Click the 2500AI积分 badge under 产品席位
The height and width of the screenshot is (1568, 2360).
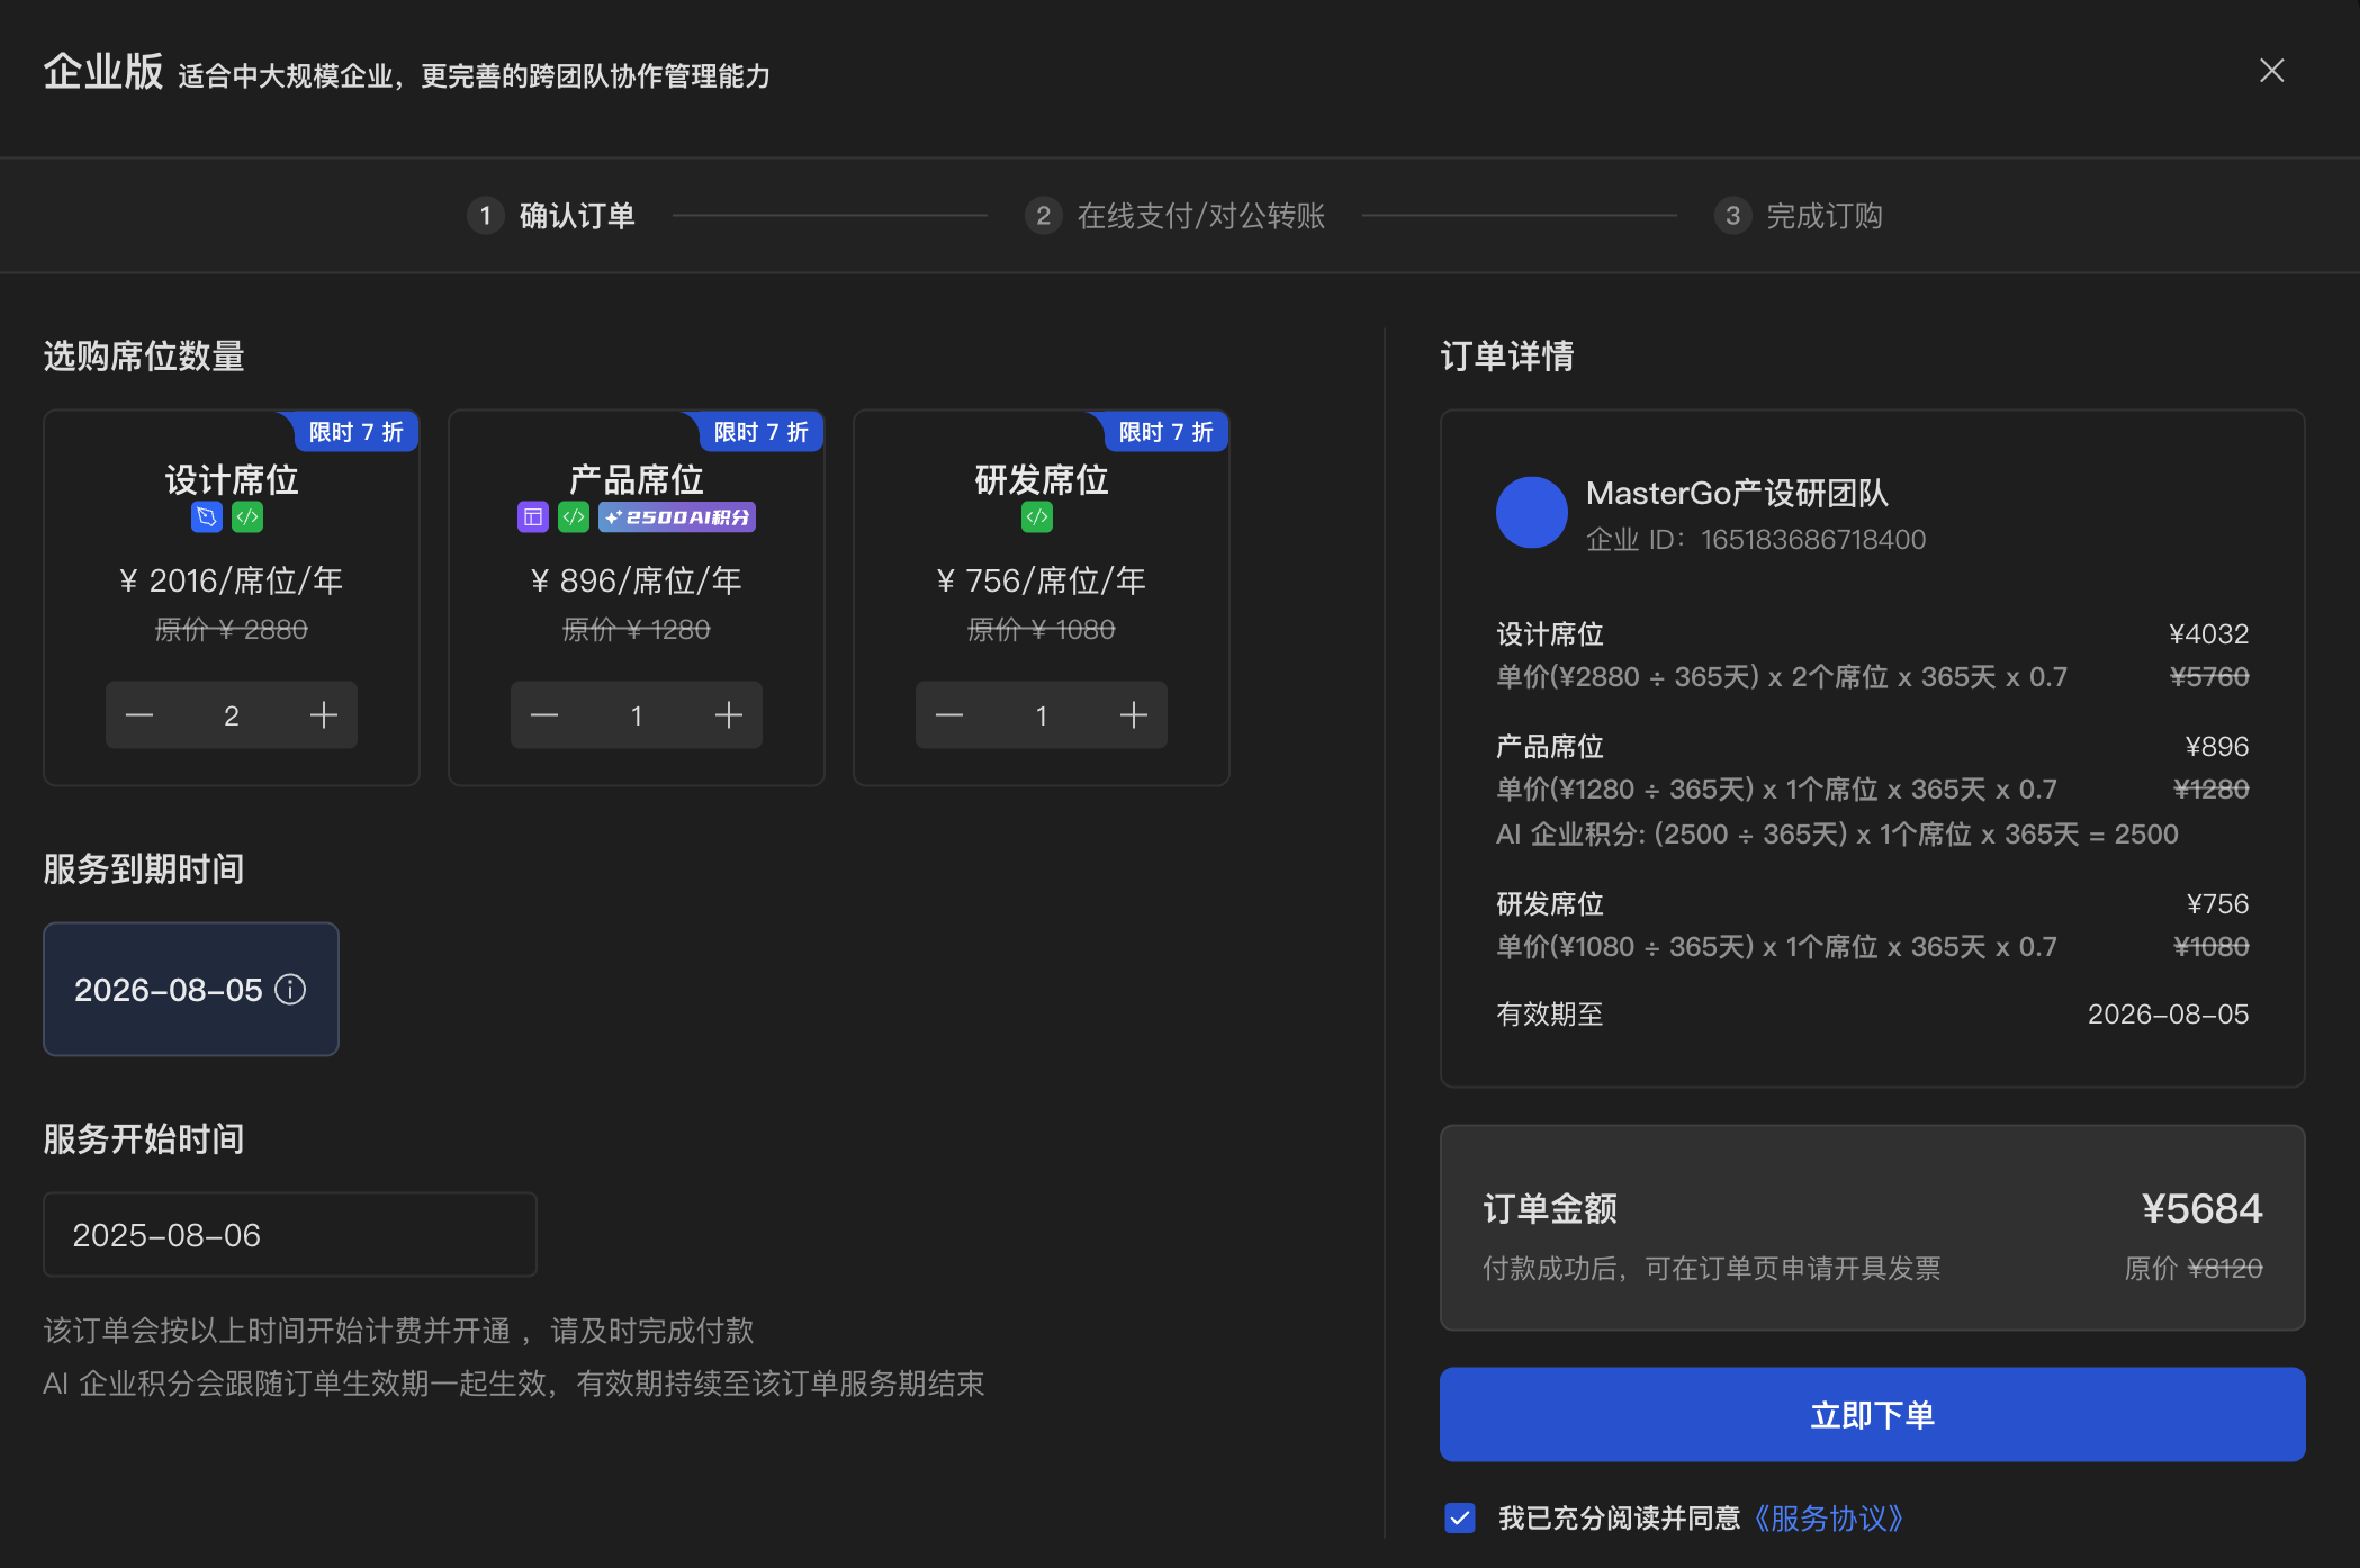pos(677,517)
